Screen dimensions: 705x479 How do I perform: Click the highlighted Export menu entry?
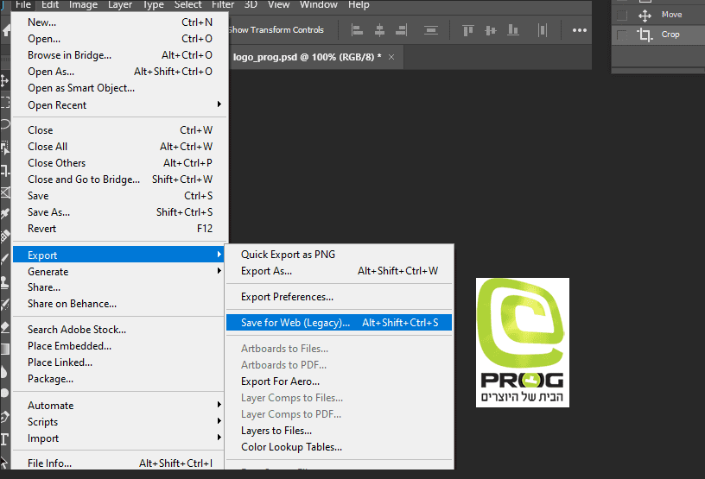pyautogui.click(x=118, y=255)
